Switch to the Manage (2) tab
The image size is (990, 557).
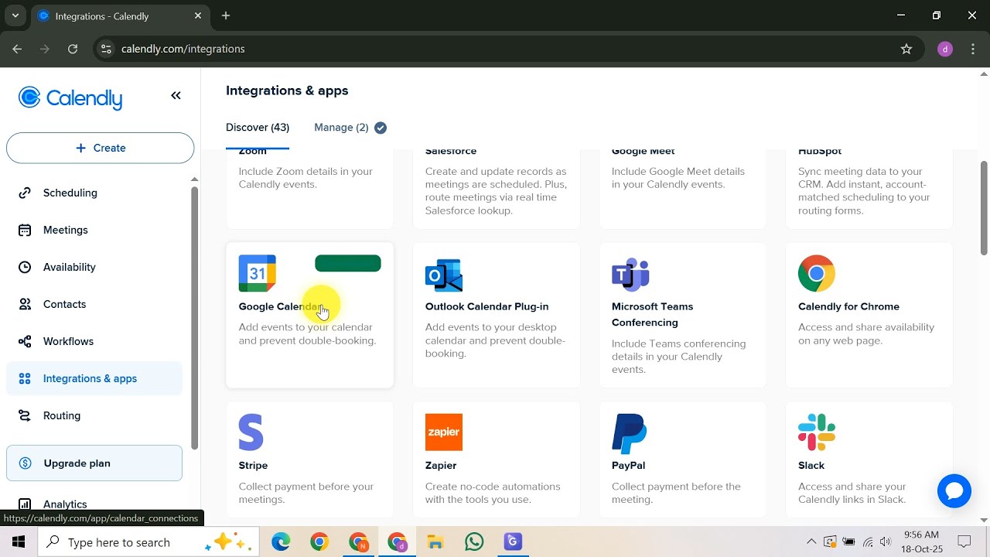[x=350, y=128]
